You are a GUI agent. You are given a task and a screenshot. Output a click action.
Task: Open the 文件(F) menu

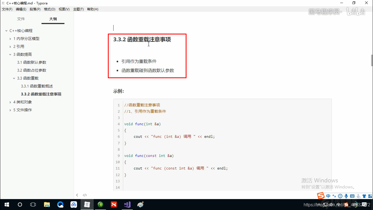point(7,9)
